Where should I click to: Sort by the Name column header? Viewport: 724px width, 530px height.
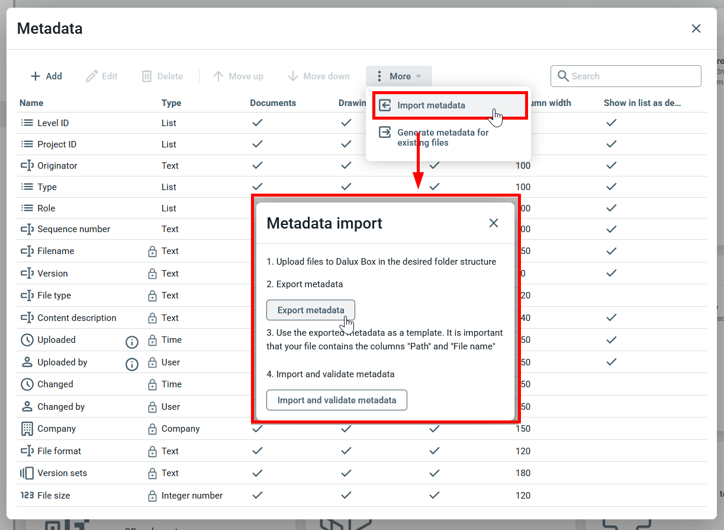click(31, 103)
